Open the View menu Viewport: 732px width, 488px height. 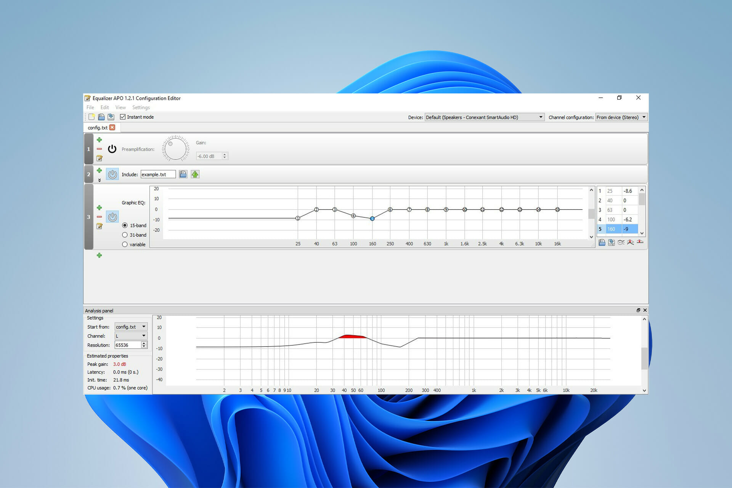[x=120, y=108]
